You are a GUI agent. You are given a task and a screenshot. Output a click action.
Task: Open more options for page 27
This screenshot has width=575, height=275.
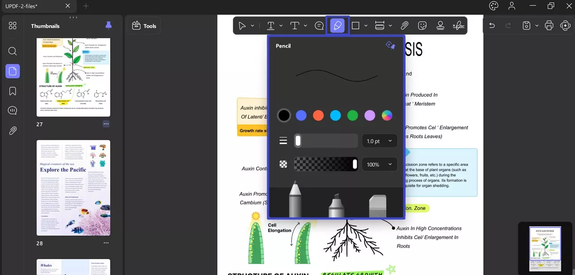pyautogui.click(x=106, y=124)
